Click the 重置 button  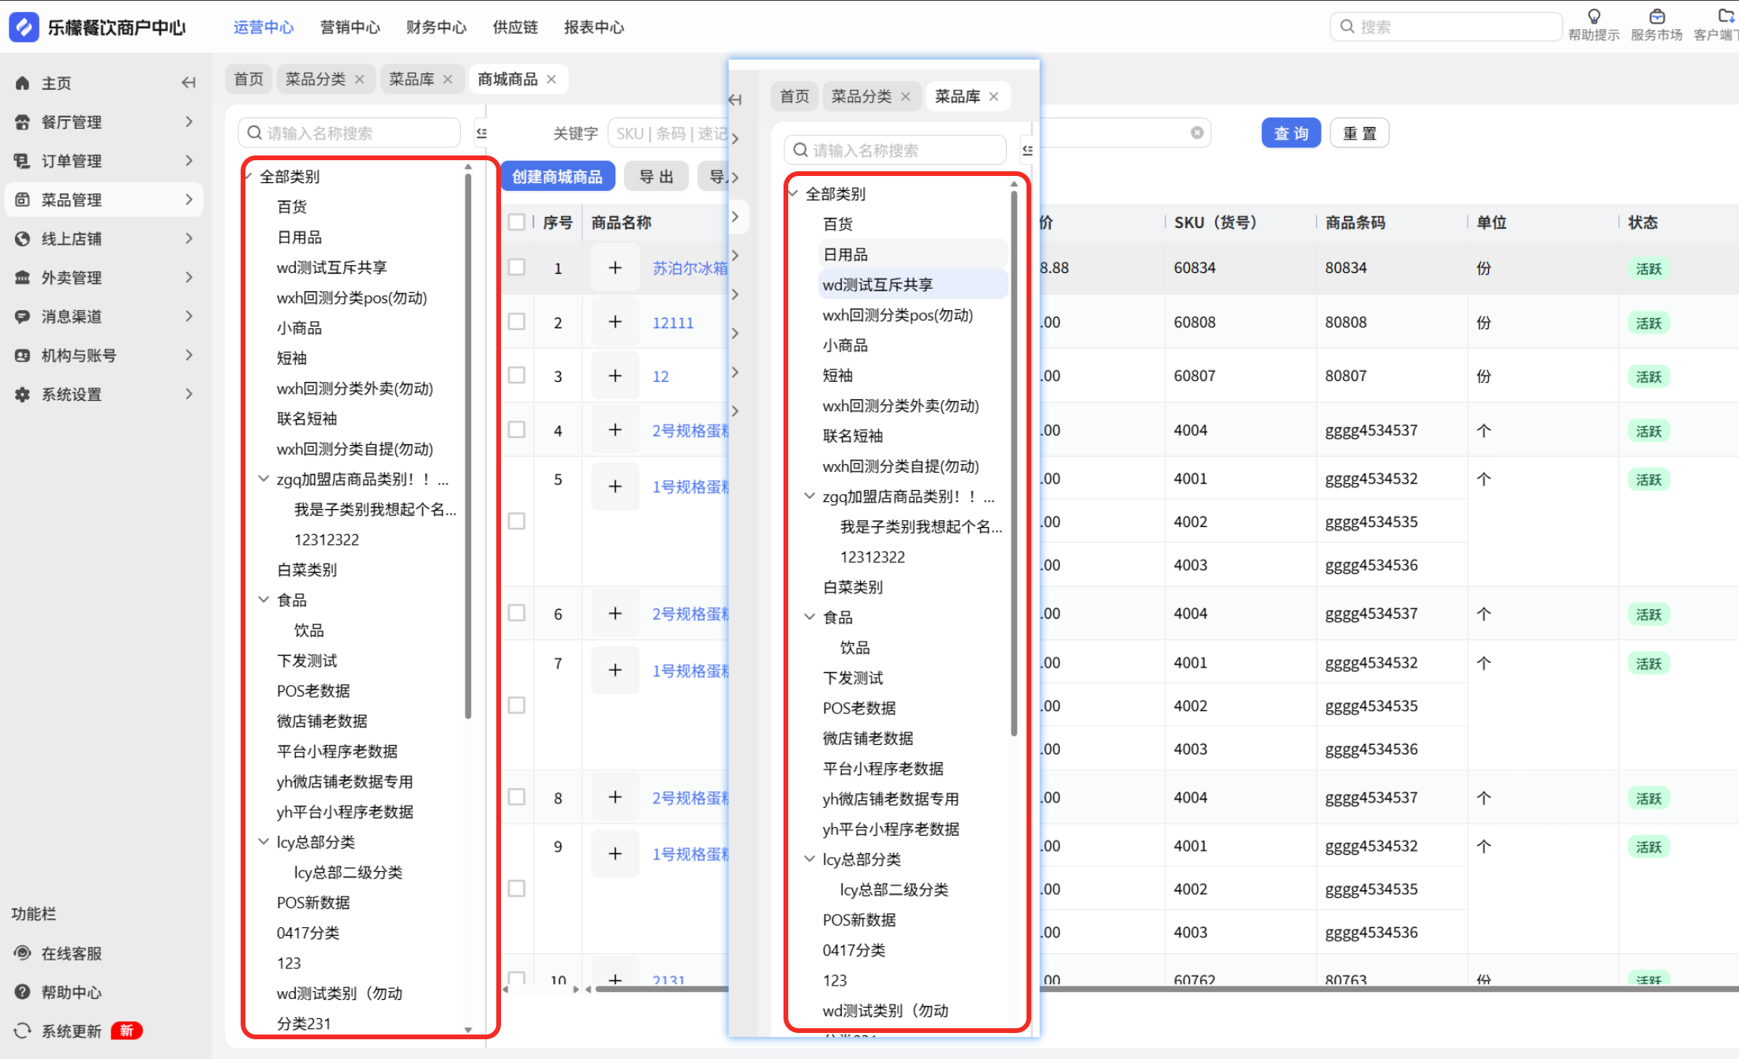pos(1359,133)
